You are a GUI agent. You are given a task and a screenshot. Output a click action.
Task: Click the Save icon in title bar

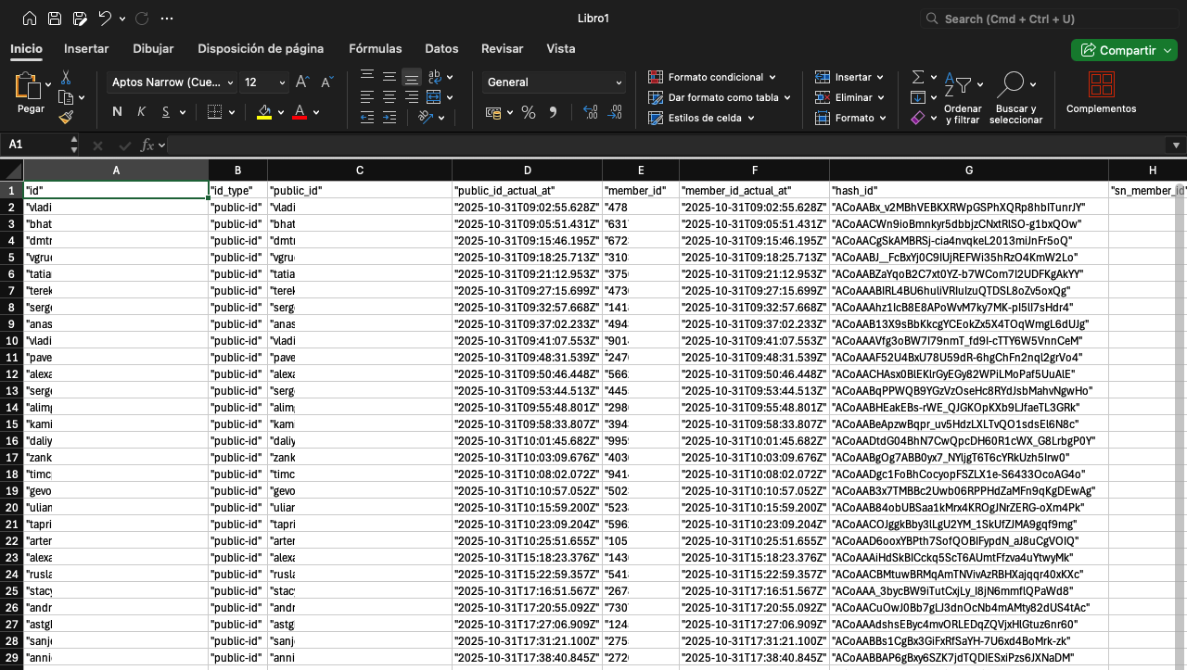pos(55,19)
